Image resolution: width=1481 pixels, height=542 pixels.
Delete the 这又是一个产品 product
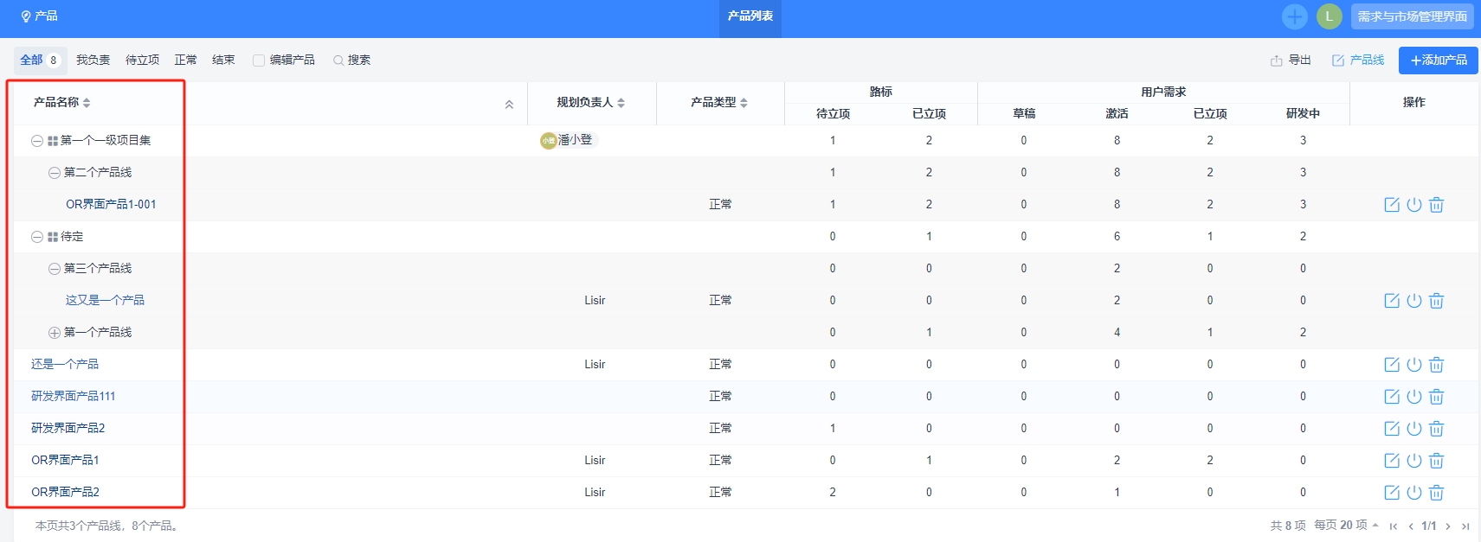(1437, 301)
